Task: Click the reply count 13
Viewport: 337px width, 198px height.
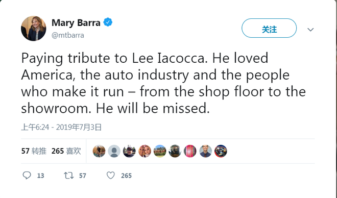Action: pos(41,176)
